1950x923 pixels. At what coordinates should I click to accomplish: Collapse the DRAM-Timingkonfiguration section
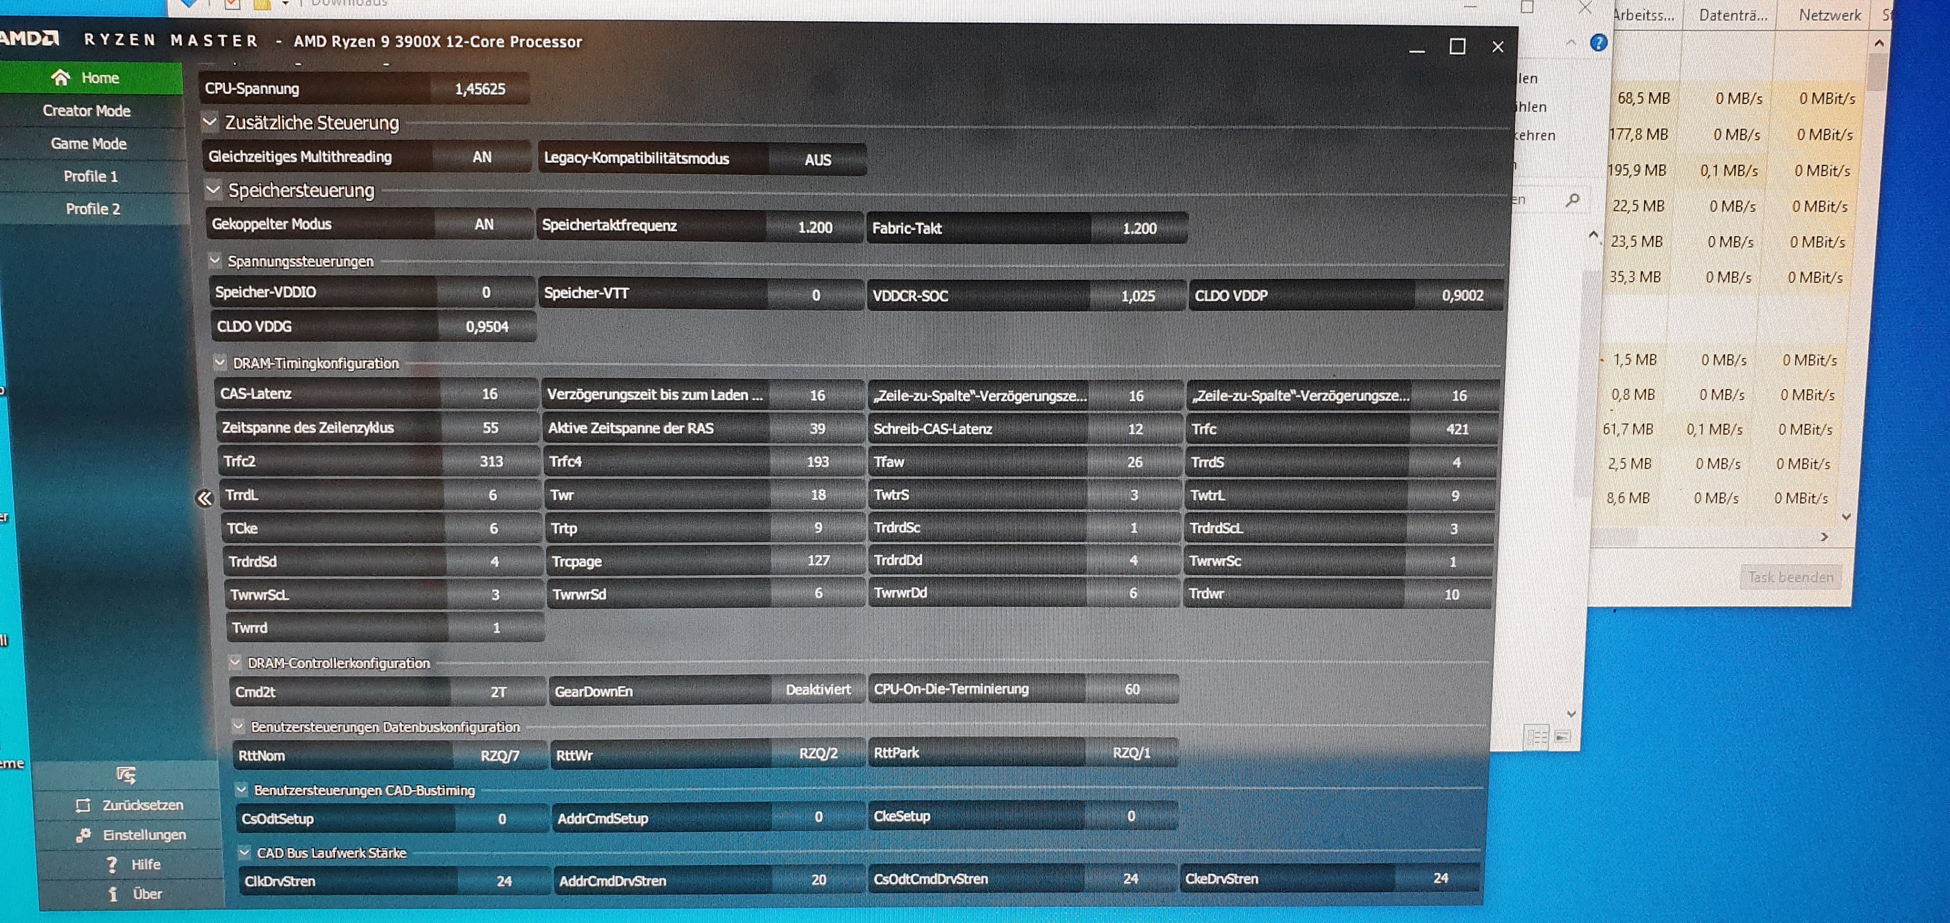click(x=219, y=362)
